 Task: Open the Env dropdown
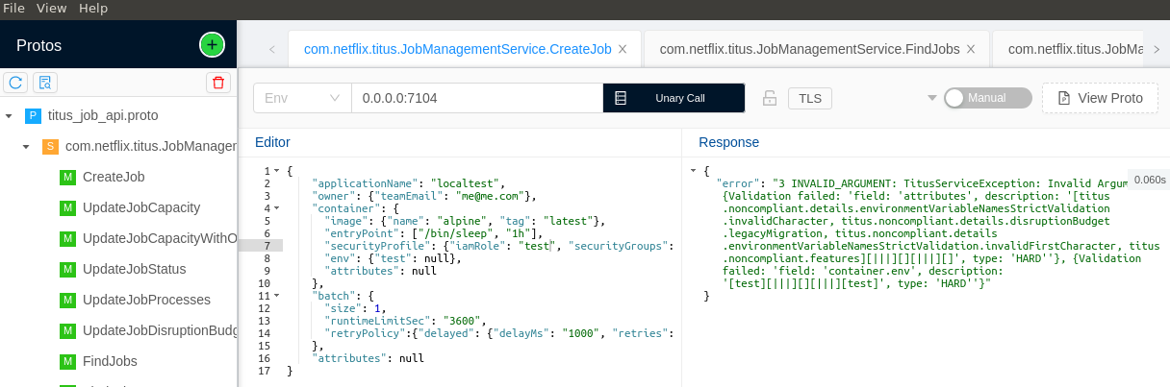(x=302, y=98)
